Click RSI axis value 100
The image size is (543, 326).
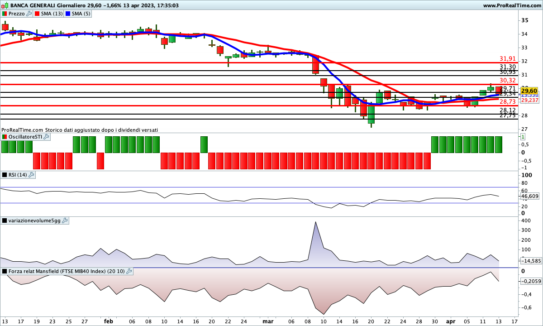tap(526, 175)
